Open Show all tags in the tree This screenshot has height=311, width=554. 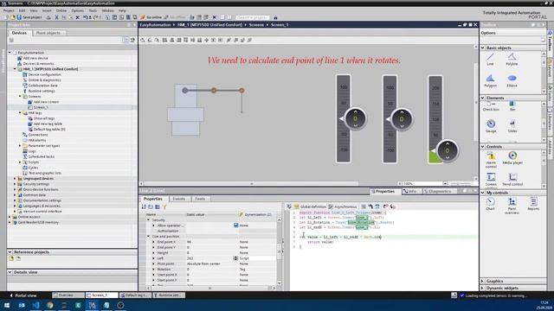click(44, 118)
